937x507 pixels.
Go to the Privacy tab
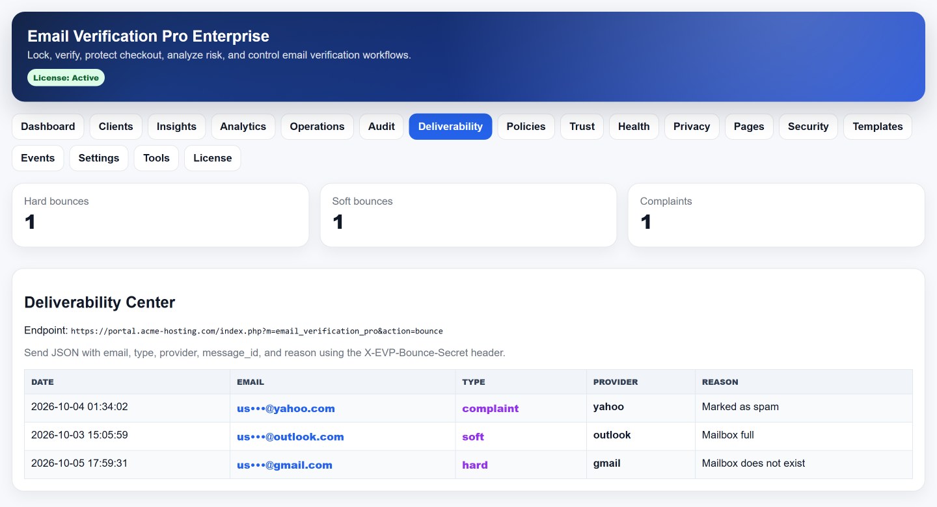(692, 127)
